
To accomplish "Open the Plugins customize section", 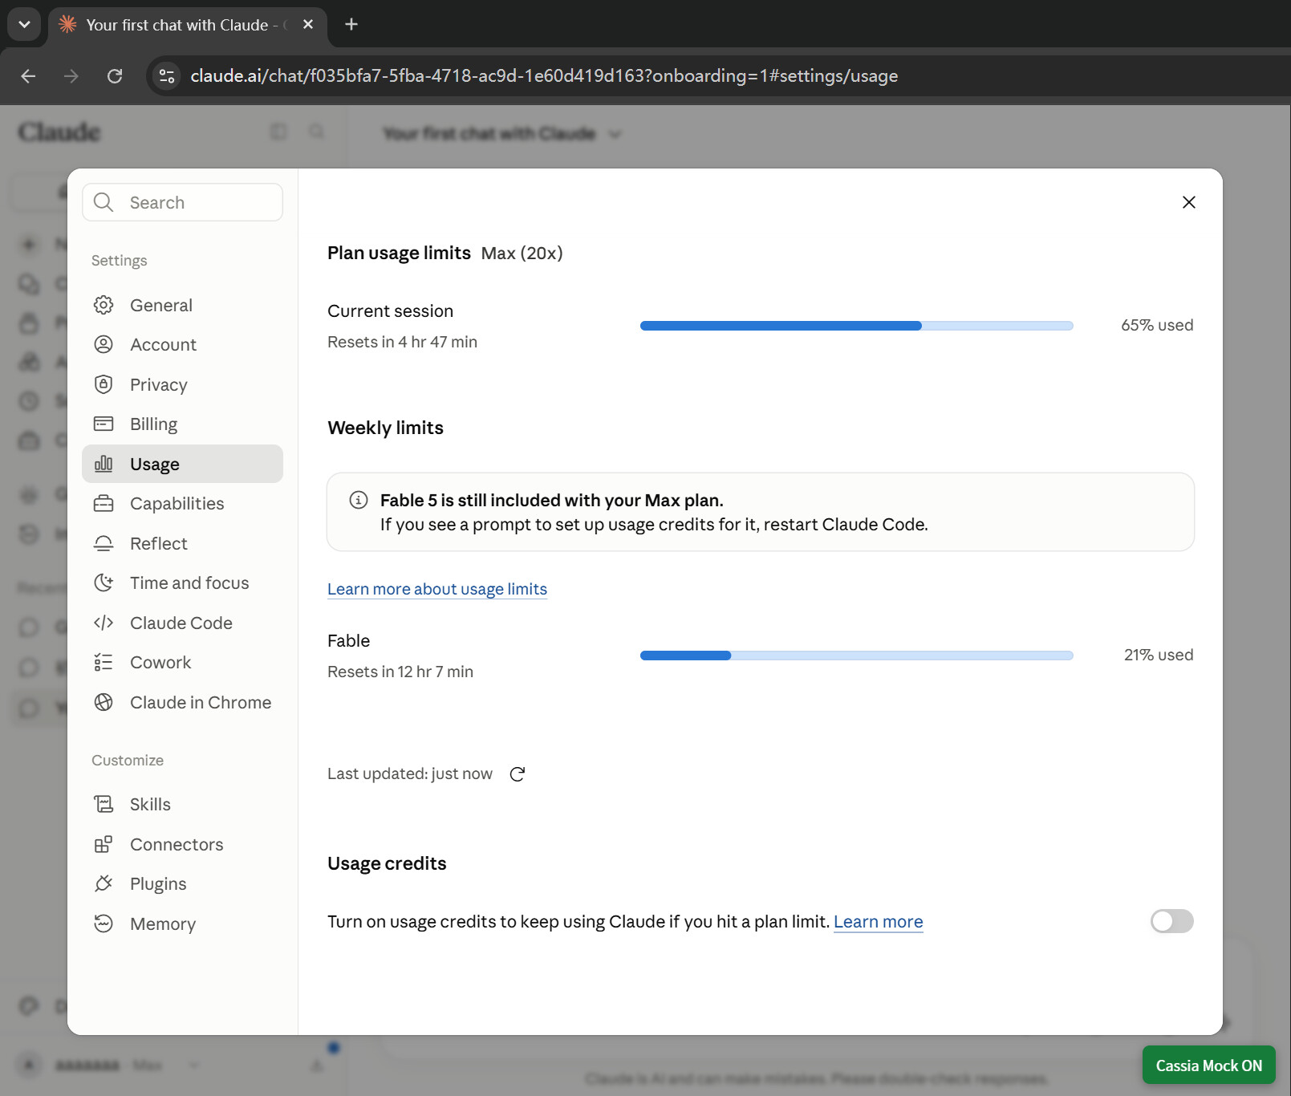I will 182,883.
